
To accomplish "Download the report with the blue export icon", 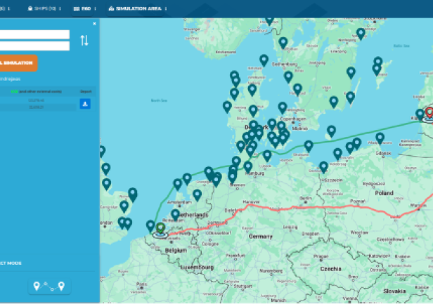I will coord(85,104).
